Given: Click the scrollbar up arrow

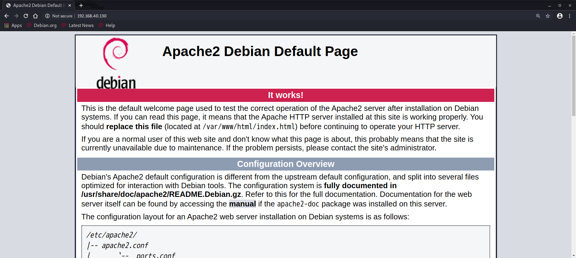Looking at the screenshot, I should click(574, 34).
